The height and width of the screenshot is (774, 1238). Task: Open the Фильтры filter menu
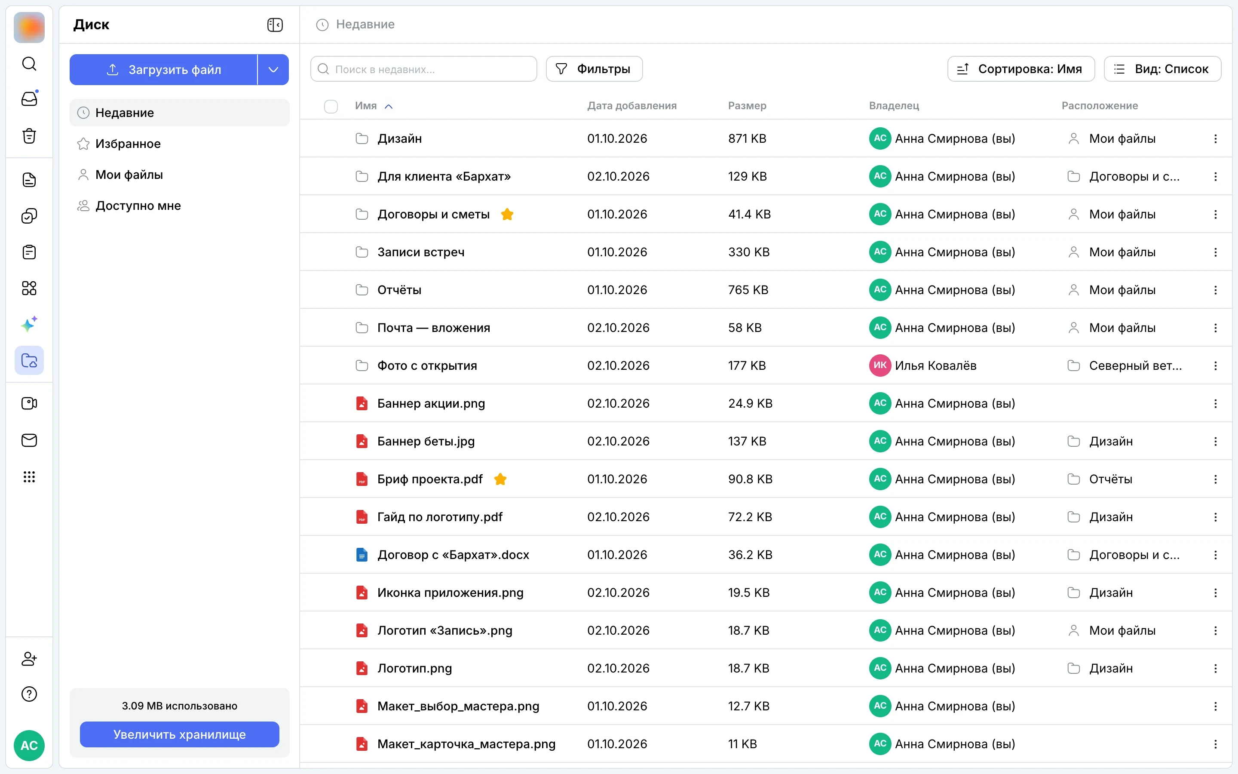594,69
